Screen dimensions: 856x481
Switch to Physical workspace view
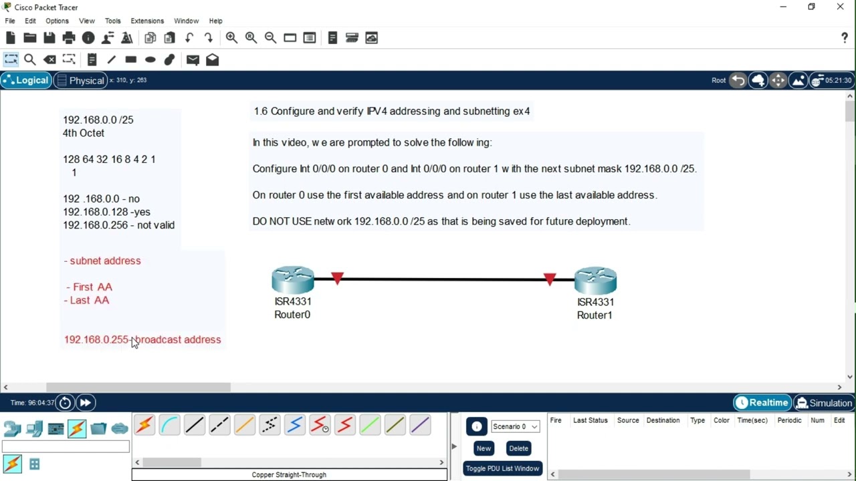80,80
